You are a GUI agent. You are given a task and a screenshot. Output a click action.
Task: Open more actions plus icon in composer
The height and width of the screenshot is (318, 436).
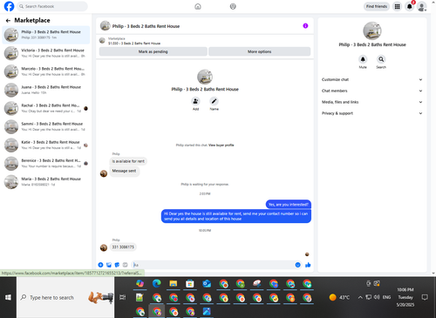[100, 265]
